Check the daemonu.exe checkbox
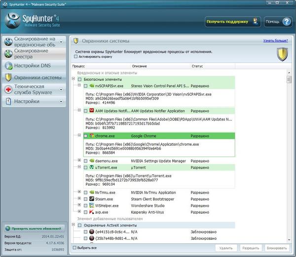Image resolution: width=296 pixels, height=257 pixels. coord(85,161)
